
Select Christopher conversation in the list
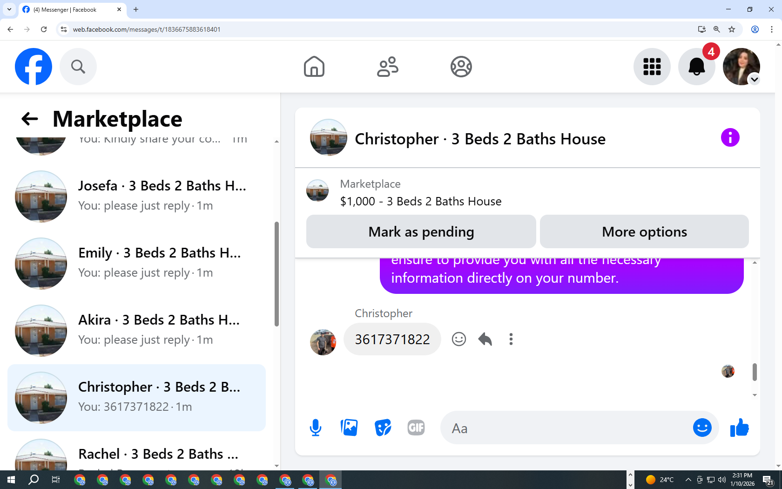point(137,398)
